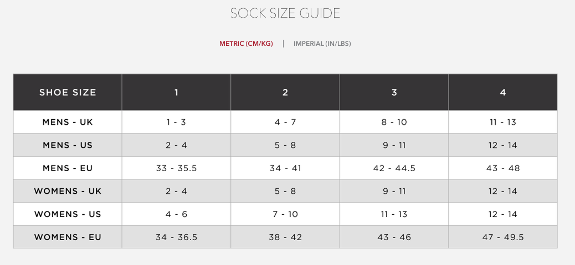Select sock size 3 column header

[x=394, y=92]
